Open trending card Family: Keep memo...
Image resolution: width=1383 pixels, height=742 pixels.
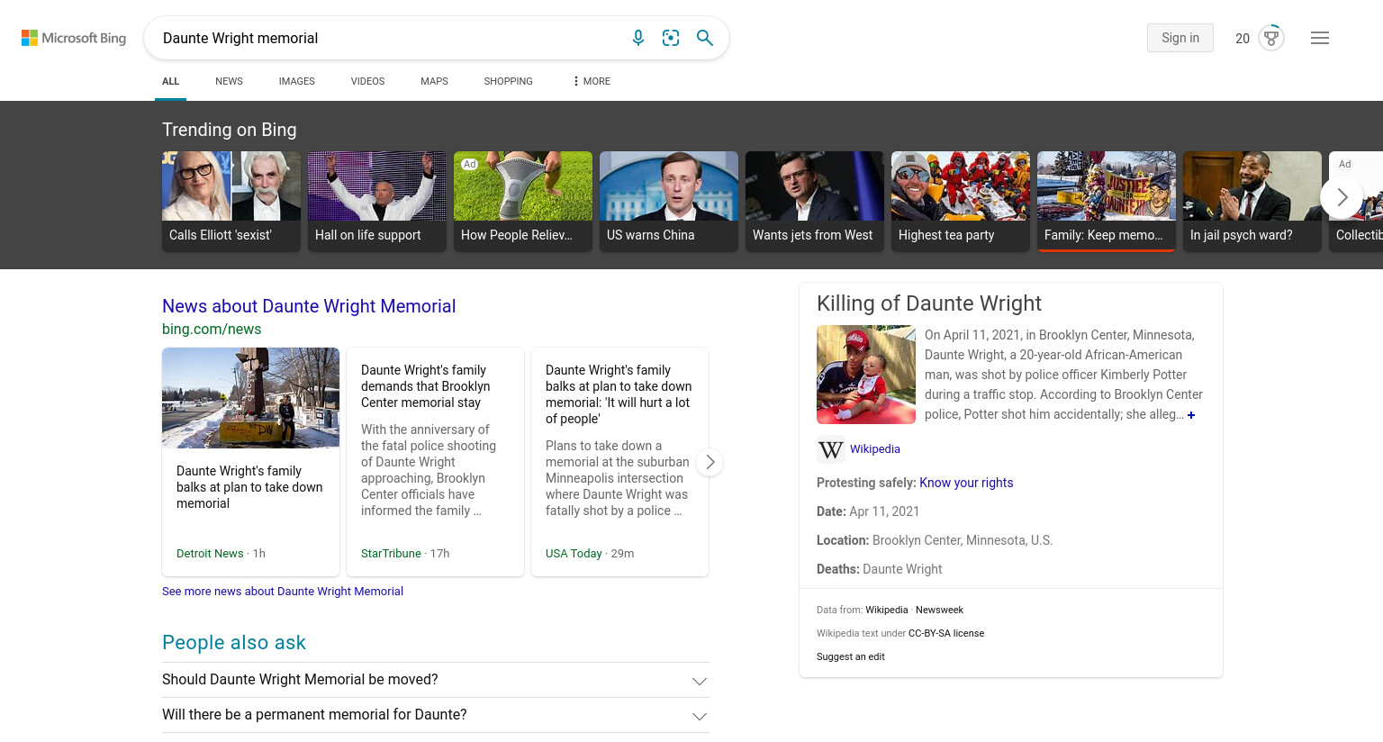coord(1107,201)
